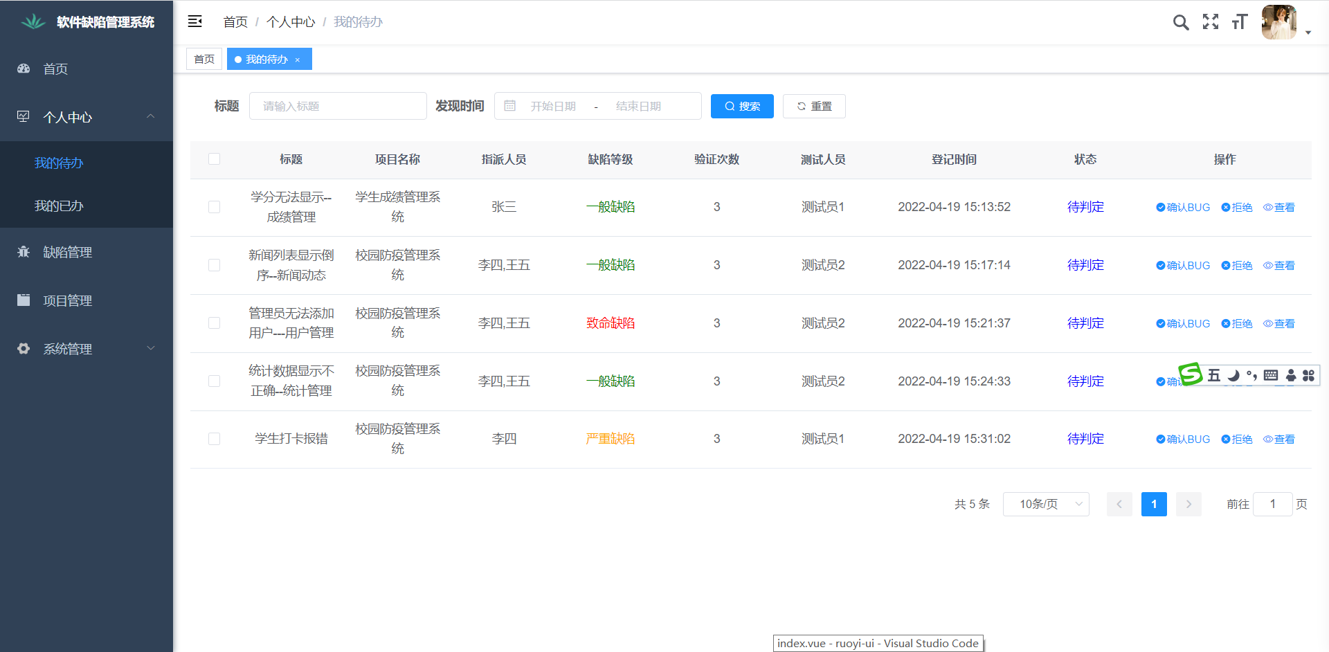
Task: Click the calendar icon in date range
Action: pos(510,106)
